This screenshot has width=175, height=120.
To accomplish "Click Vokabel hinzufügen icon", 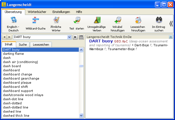I will 118,20.
